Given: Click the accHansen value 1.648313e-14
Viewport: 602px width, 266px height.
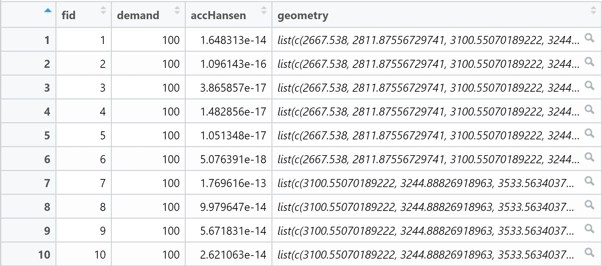Looking at the screenshot, I should [x=233, y=40].
